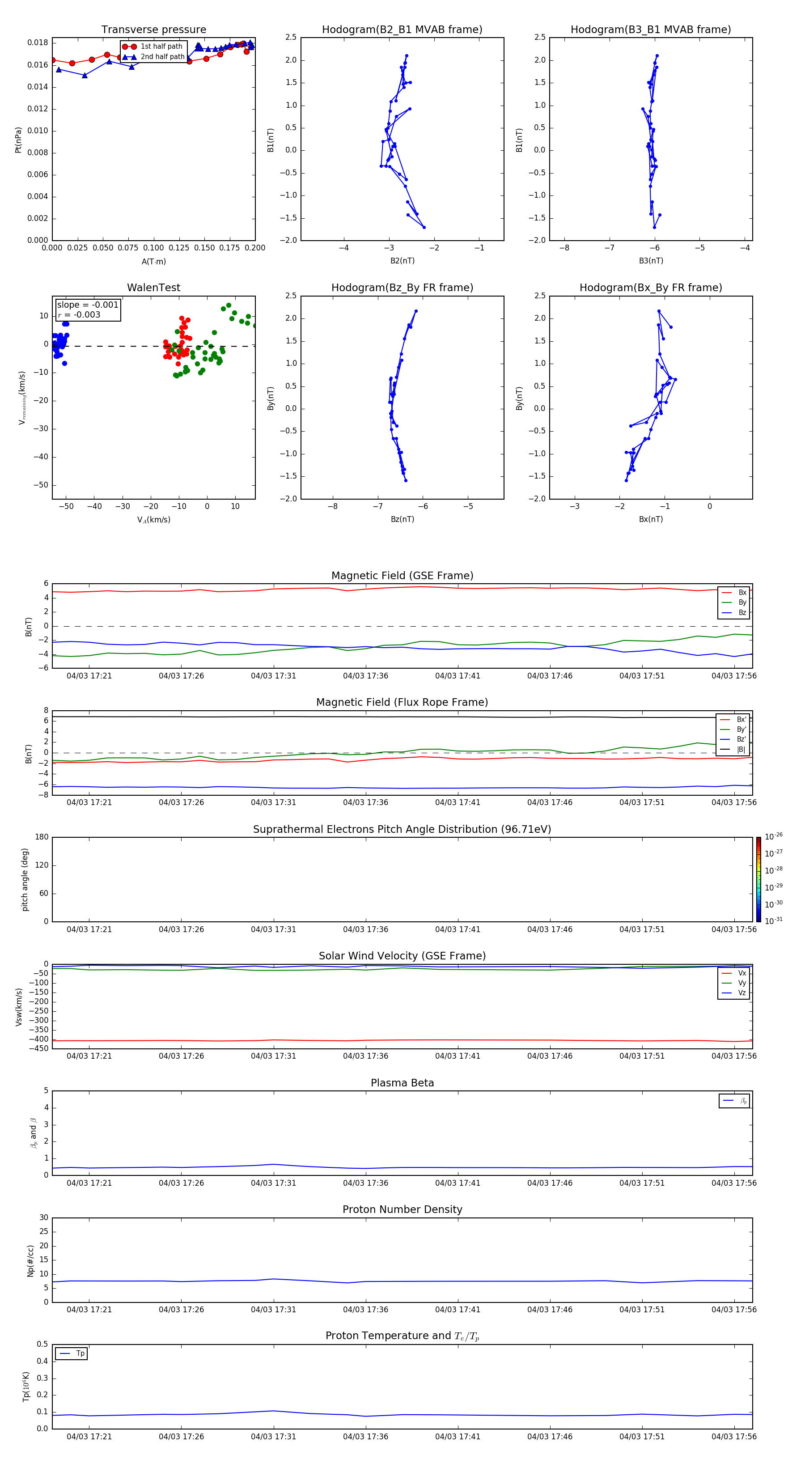Click the 'Tp' legend entry in temperature panel

[72, 1353]
